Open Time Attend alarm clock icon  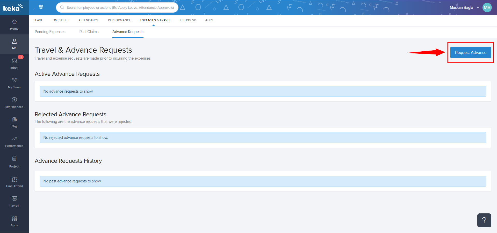[14, 182]
